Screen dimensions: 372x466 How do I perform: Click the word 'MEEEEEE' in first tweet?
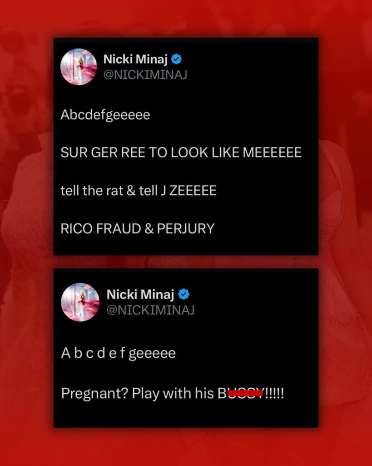[272, 153]
